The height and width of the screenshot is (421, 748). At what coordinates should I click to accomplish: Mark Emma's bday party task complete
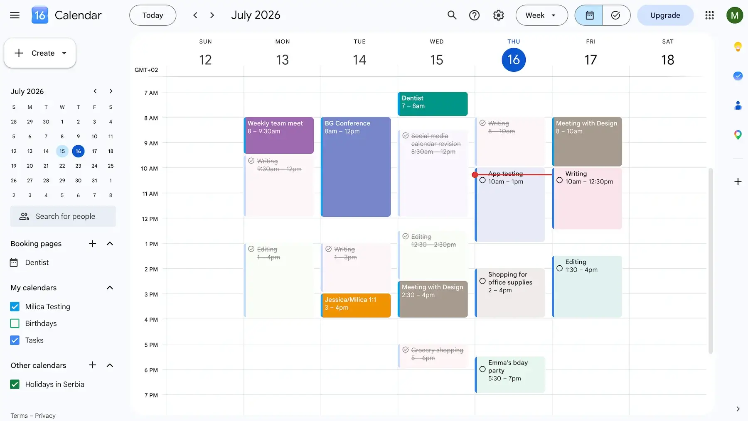[482, 369]
